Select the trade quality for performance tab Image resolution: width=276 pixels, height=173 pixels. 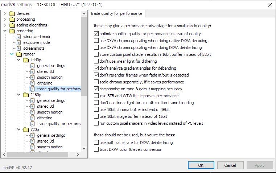pos(117,14)
